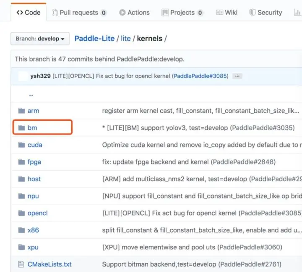Click the cuda folder icon
Viewport: 302px width, 272px height.
21,145
